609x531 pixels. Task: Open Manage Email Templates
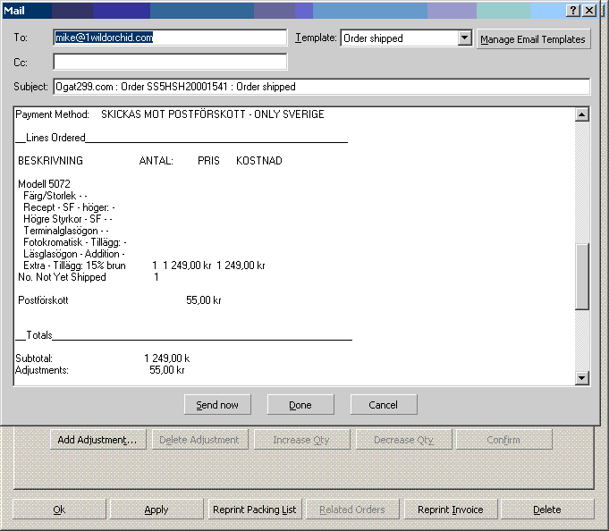[533, 39]
